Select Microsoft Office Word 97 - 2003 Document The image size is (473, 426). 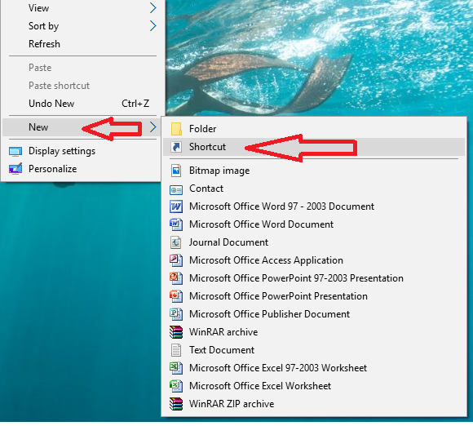(281, 206)
